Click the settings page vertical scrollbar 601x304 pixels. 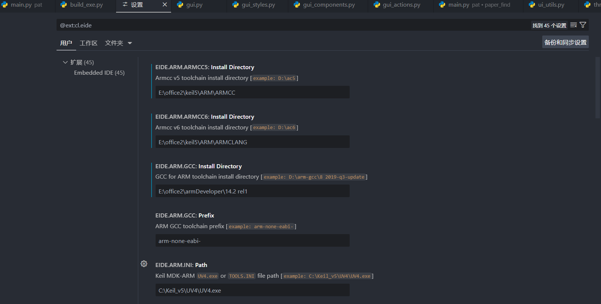pyautogui.click(x=598, y=88)
